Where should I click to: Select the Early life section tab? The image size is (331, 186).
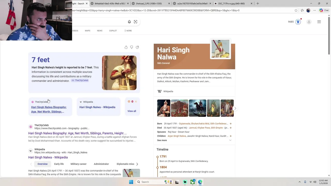(x=59, y=164)
